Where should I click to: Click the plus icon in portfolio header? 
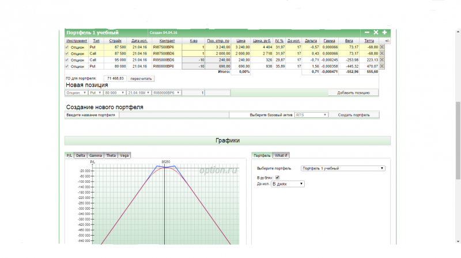[x=384, y=33]
